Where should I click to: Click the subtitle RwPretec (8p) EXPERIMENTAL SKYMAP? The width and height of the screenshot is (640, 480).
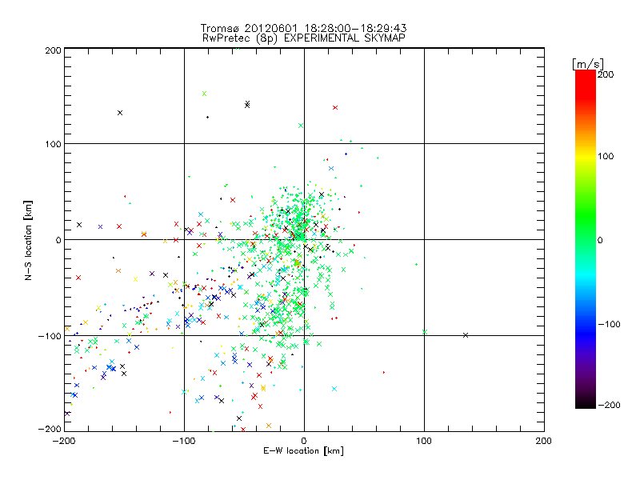click(303, 38)
